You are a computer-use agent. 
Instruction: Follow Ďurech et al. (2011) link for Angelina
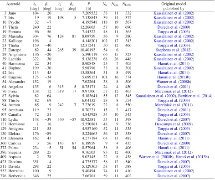pos(174,87)
